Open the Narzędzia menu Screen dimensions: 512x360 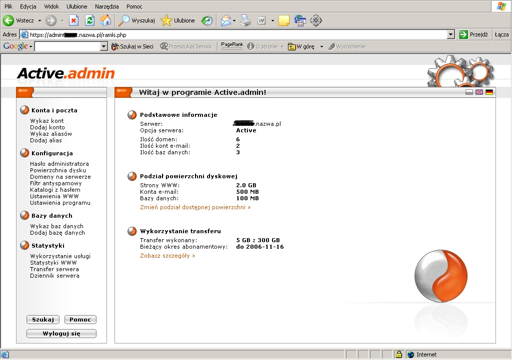pos(107,6)
